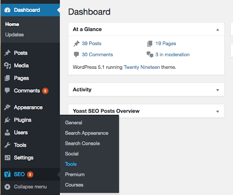This screenshot has width=233, height=195.
Task: Open Search Appearance in SEO submenu
Action: (86, 133)
